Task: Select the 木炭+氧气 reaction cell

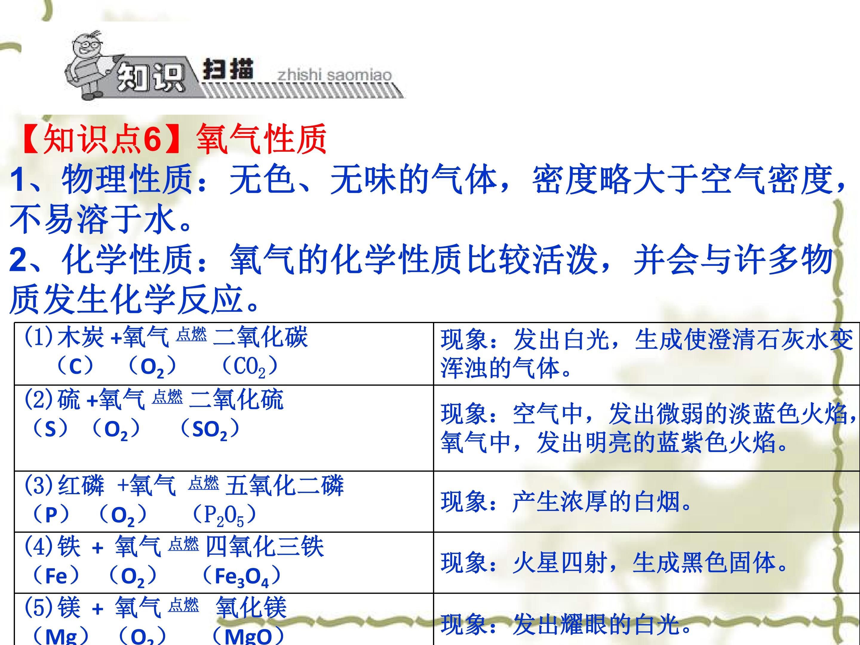Action: pos(224,354)
